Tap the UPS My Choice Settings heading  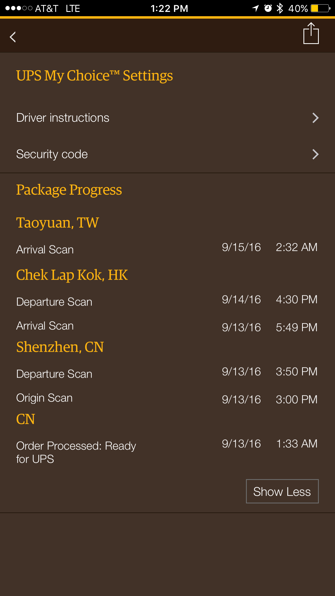[x=94, y=76]
